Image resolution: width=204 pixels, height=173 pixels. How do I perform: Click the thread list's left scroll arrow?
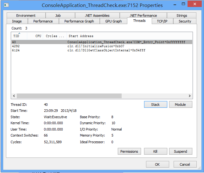14,96
